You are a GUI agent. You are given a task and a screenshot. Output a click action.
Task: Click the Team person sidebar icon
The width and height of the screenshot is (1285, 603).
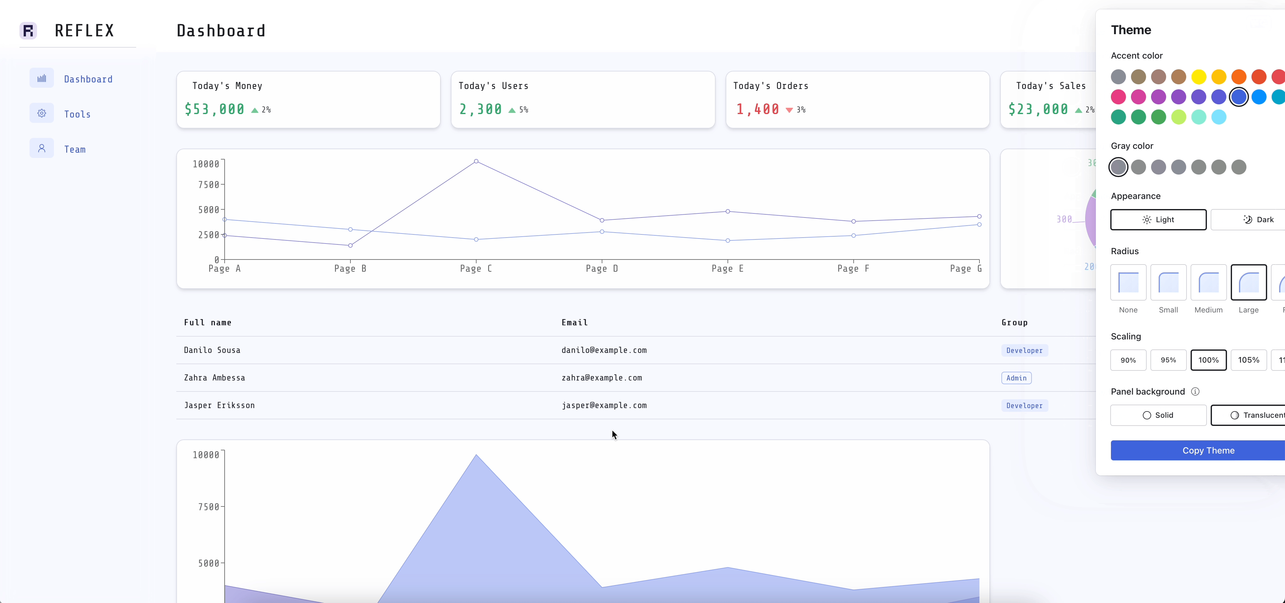tap(41, 149)
